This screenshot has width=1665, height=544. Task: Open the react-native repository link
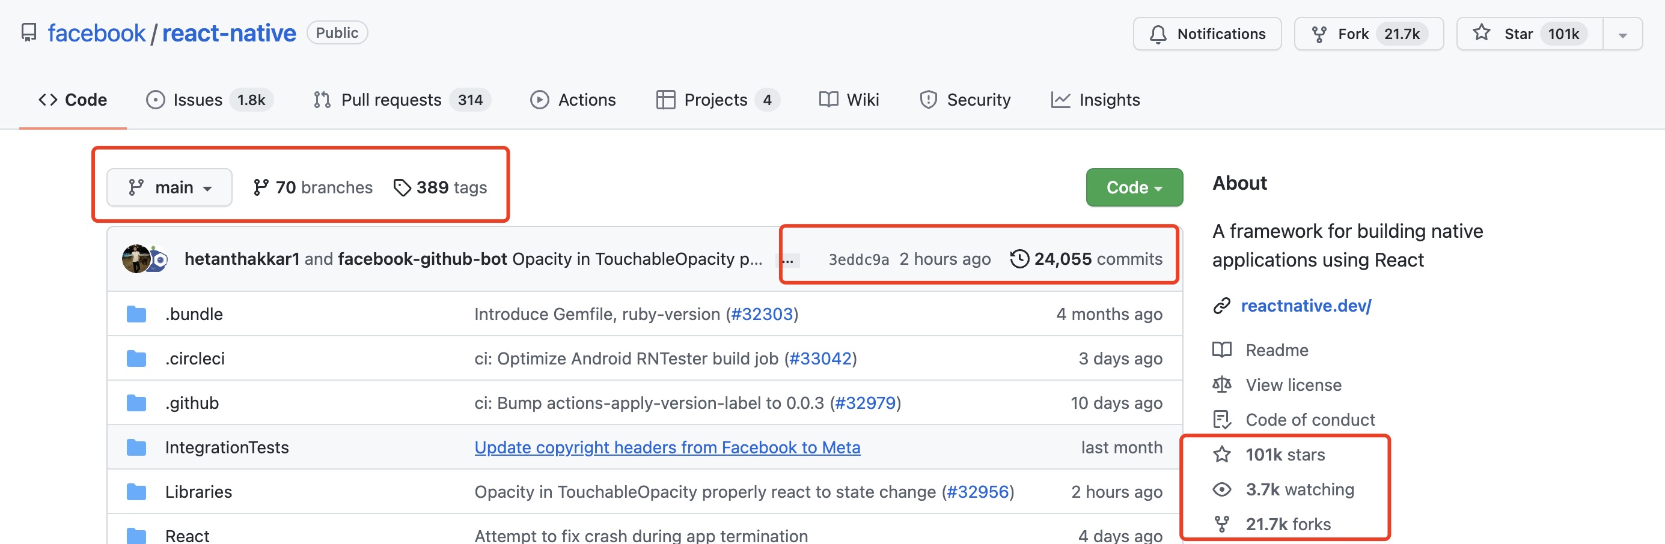[229, 33]
